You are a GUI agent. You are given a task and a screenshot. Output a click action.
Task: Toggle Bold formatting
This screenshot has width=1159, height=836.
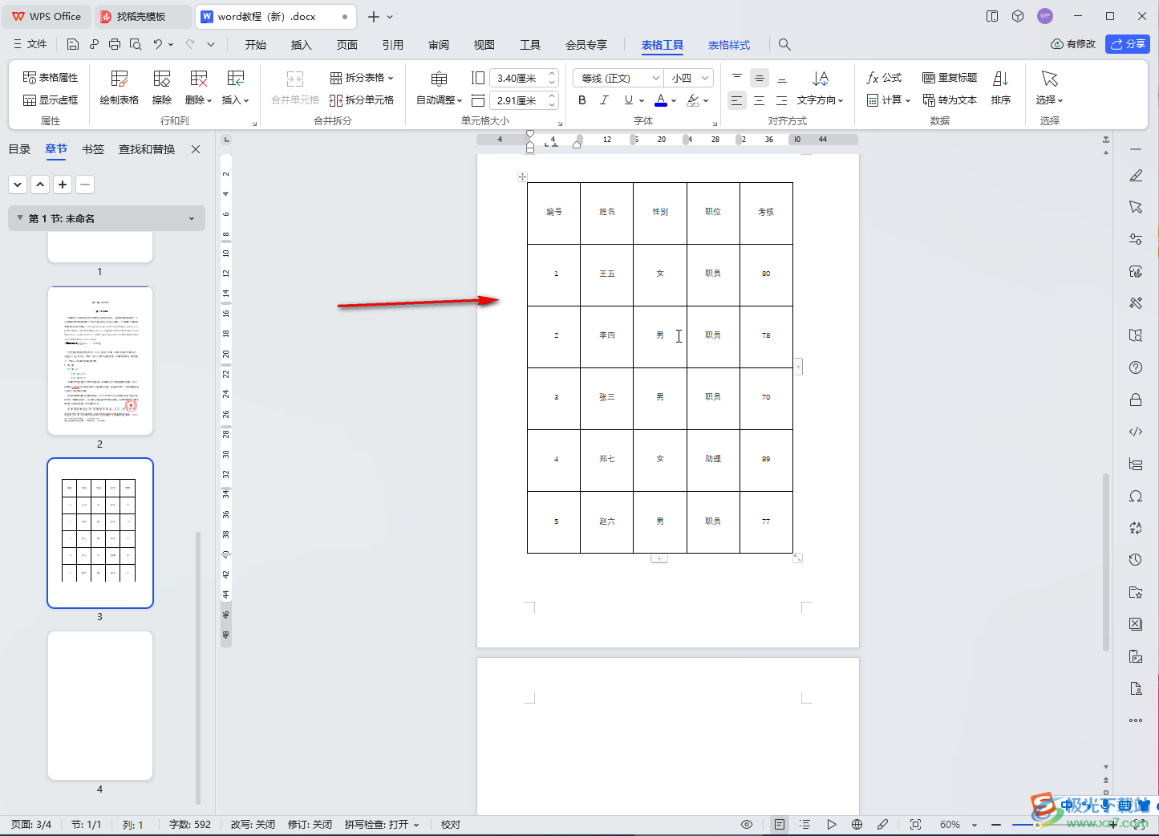pos(582,100)
